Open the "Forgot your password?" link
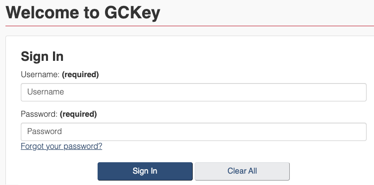Viewport: 374px width, 185px height. pyautogui.click(x=61, y=146)
